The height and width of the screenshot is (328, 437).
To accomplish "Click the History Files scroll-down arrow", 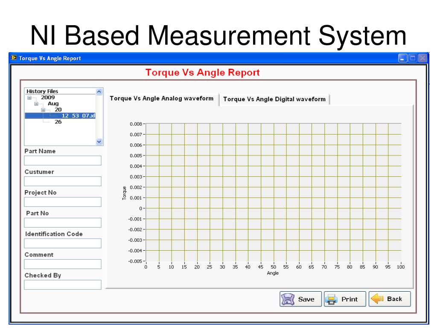I will click(x=99, y=142).
